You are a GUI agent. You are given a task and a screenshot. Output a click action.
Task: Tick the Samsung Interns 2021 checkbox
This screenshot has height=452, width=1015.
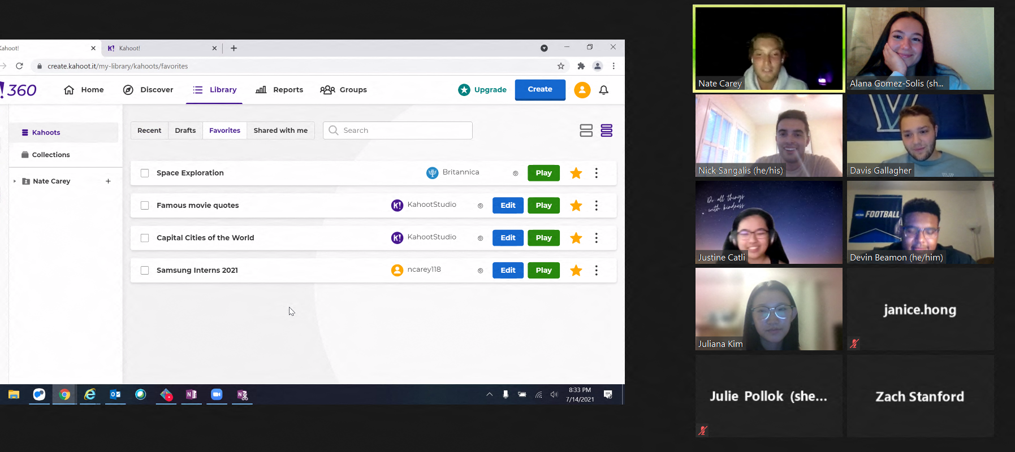(145, 271)
